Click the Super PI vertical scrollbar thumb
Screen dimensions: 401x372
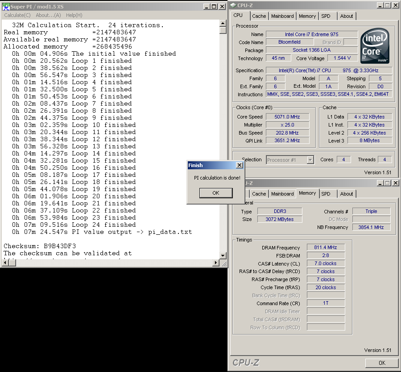point(223,30)
